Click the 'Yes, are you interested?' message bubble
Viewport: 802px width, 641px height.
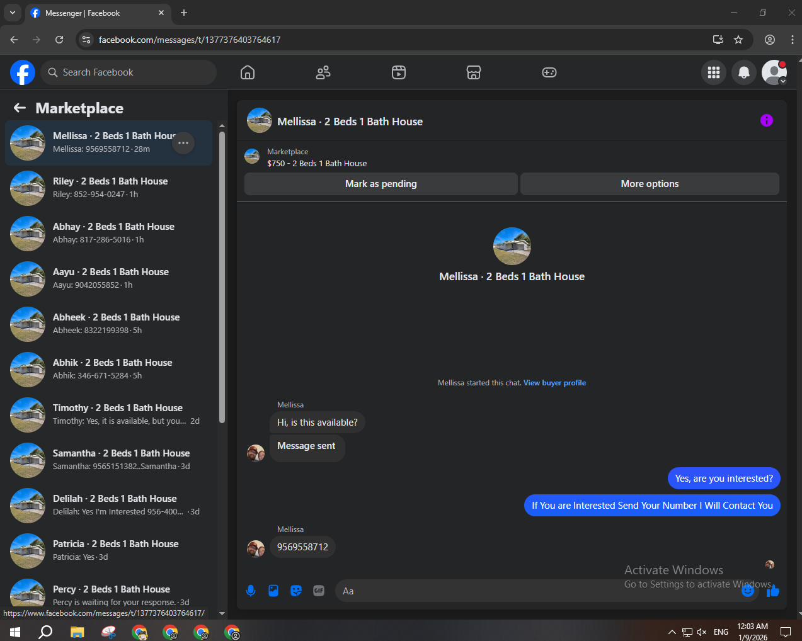pyautogui.click(x=724, y=479)
